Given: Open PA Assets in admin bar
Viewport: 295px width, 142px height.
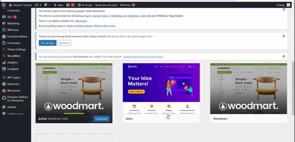Looking at the screenshot, I should coord(85,5).
